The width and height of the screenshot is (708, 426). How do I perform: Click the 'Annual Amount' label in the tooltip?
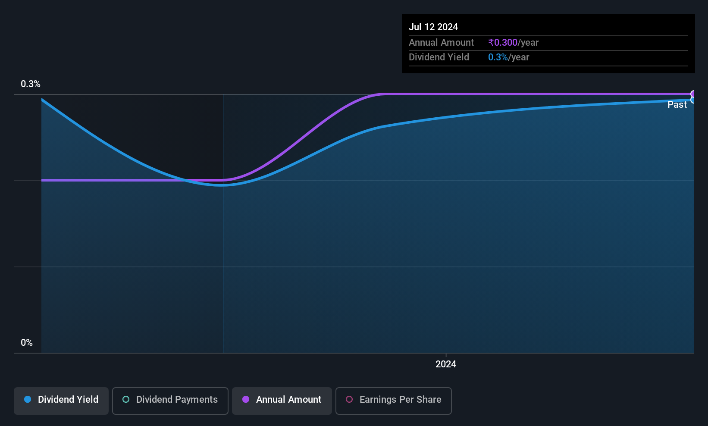[441, 43]
